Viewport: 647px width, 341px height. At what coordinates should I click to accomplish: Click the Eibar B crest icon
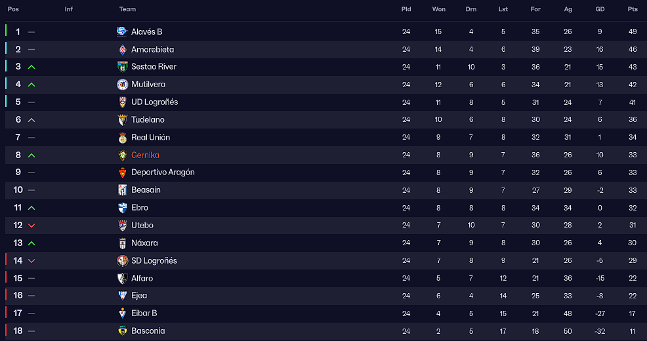[122, 313]
